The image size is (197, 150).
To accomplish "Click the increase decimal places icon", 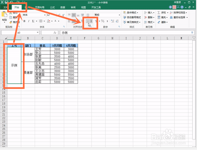I will (113, 21).
